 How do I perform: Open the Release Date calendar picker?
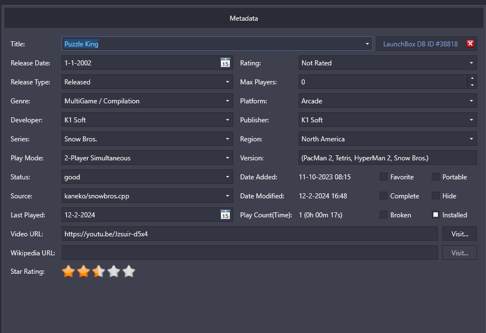pyautogui.click(x=225, y=63)
